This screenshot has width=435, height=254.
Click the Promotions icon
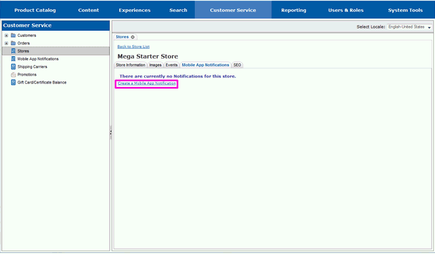13,74
